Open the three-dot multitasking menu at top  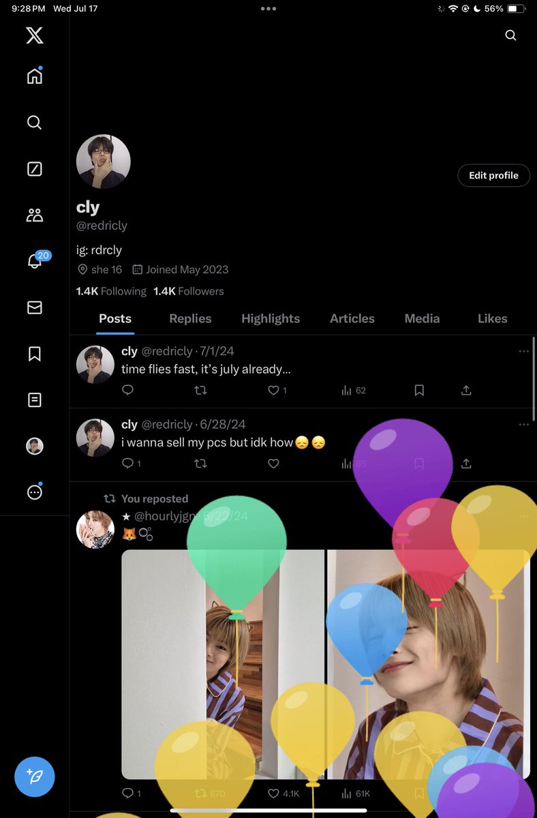coord(268,9)
